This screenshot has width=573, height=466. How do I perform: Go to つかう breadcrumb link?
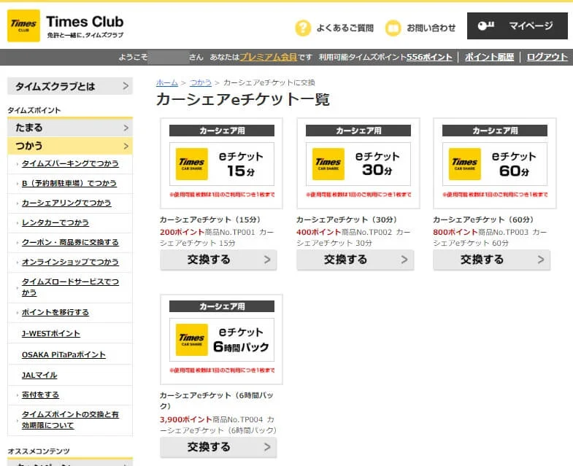[201, 83]
